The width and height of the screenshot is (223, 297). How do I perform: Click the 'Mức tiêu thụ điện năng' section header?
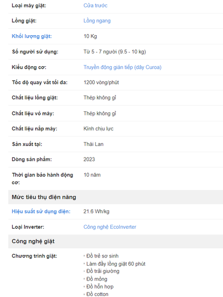(x=44, y=197)
